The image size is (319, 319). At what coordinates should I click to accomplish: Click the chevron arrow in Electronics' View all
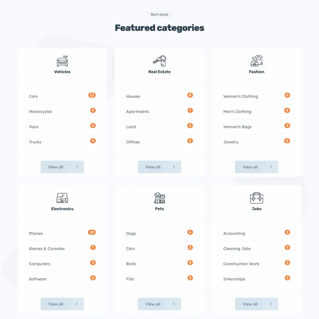[x=77, y=304]
